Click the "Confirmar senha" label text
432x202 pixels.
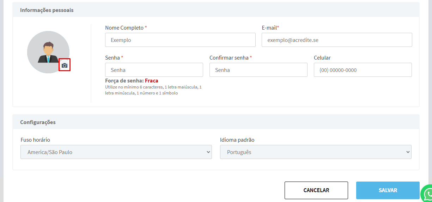point(229,58)
